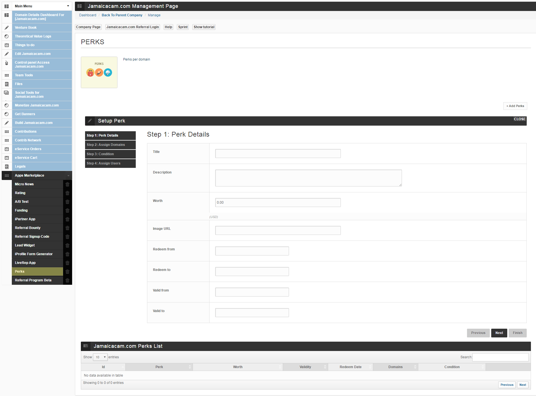Open the Show entries count dropdown
This screenshot has height=396, width=536.
tap(100, 357)
